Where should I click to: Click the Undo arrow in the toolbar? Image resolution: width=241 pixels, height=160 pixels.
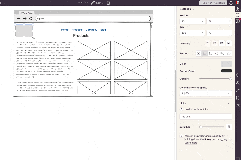pyautogui.click(x=80, y=3)
